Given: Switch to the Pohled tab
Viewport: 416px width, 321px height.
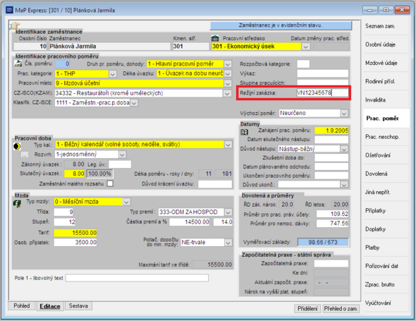Looking at the screenshot, I should [22, 306].
